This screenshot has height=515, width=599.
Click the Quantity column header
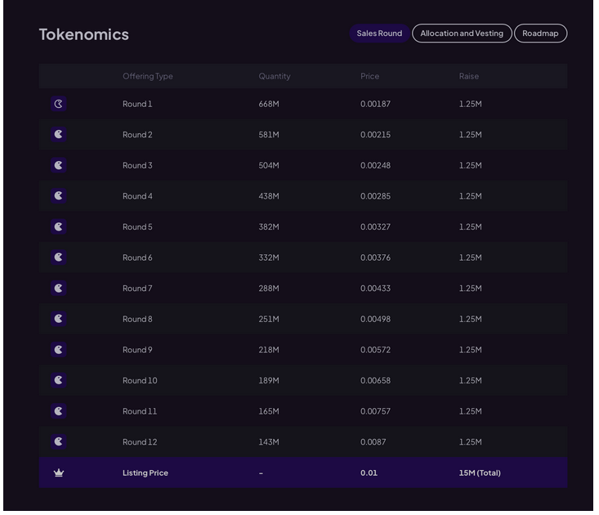[275, 76]
